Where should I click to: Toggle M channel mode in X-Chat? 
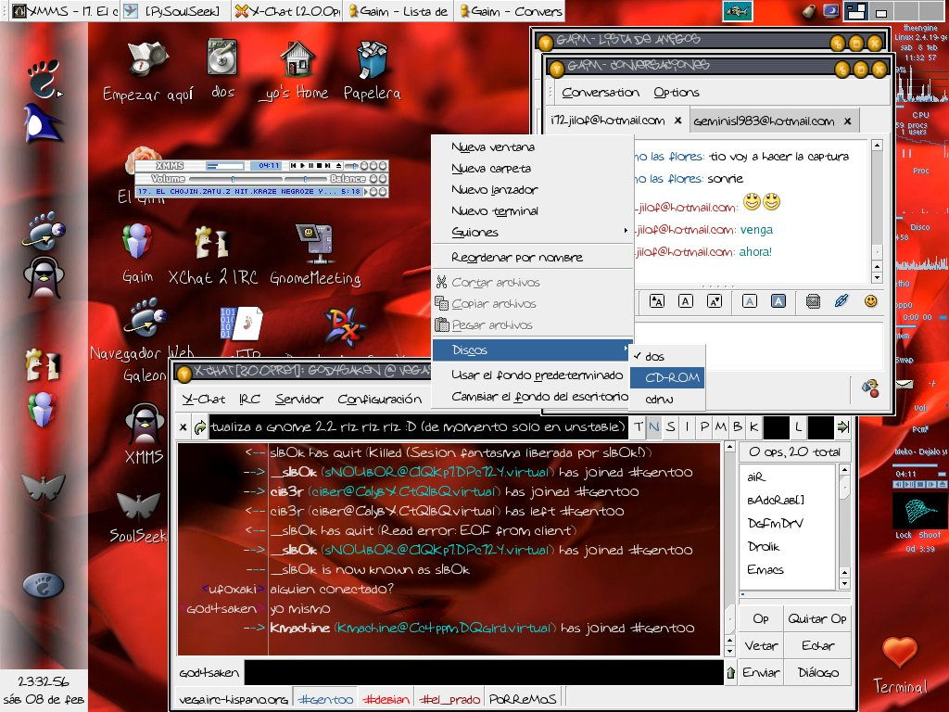720,426
